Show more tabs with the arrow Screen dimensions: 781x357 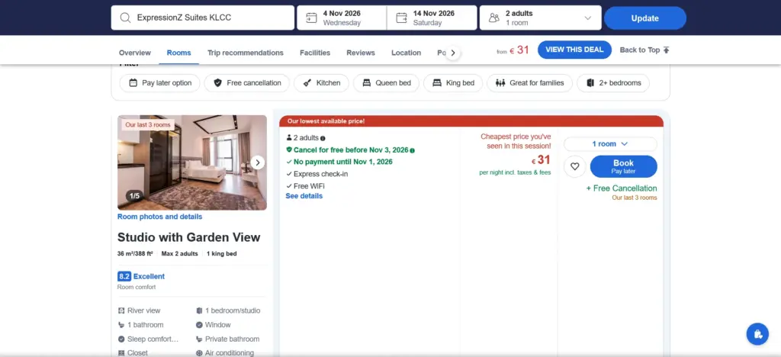coord(452,53)
